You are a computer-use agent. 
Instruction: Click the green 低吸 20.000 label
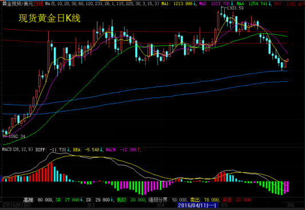coord(131,200)
